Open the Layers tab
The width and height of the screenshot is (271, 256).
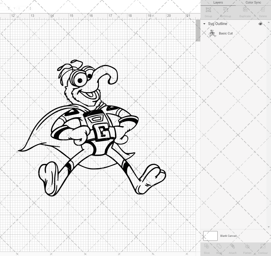click(218, 2)
